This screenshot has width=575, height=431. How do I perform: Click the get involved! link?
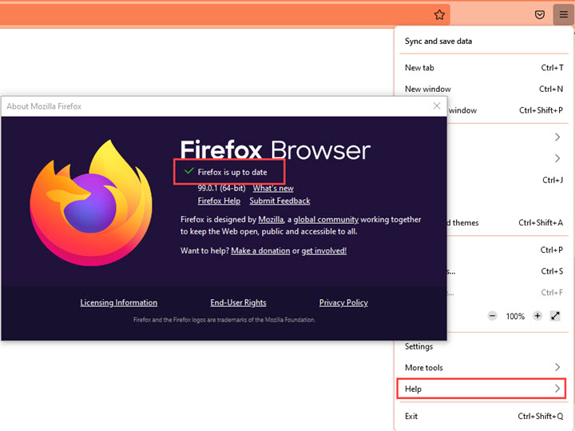click(x=323, y=251)
